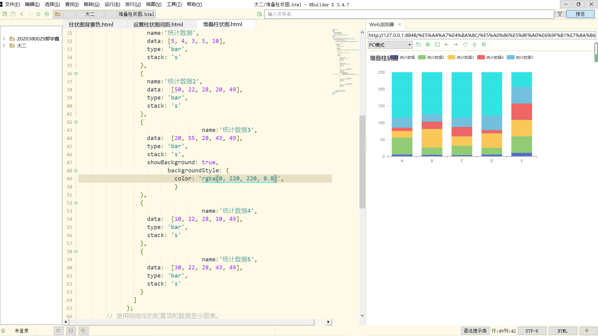Click the project folder breadcrumb icon
598x336 pixels.
tap(58, 14)
